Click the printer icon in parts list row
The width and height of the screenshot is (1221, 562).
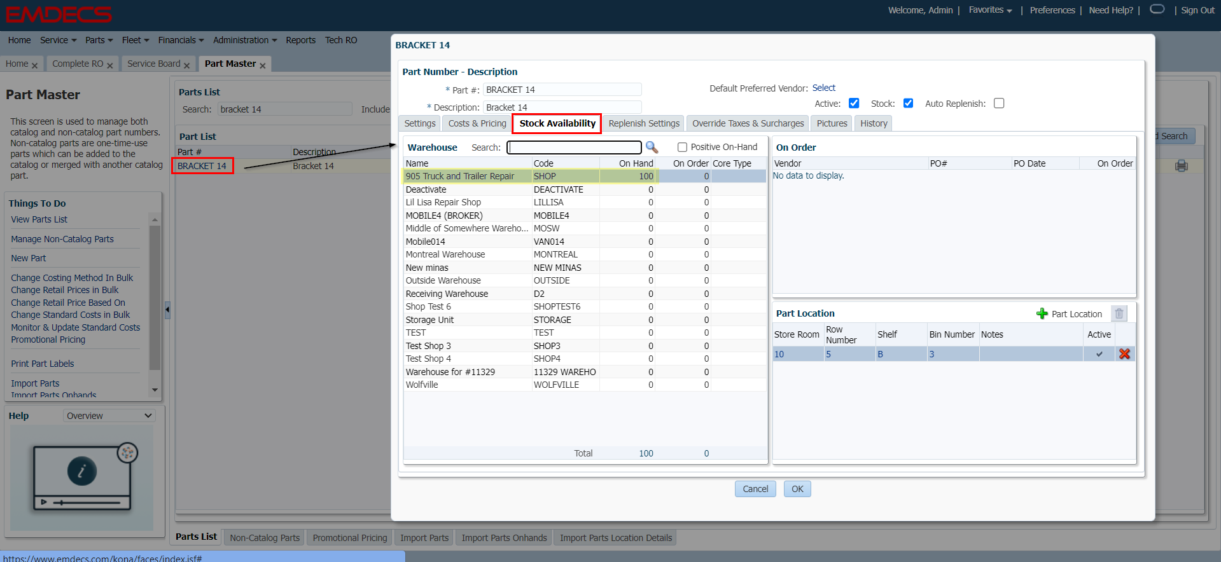click(x=1182, y=166)
